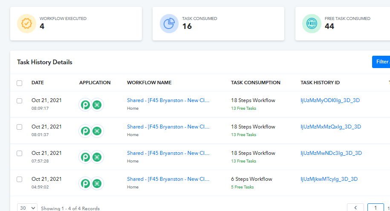
Task: Select the checkbox for the 07:57:28 entry
Action: 20,154
